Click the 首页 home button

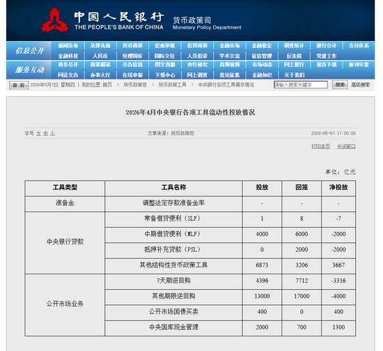click(x=19, y=85)
